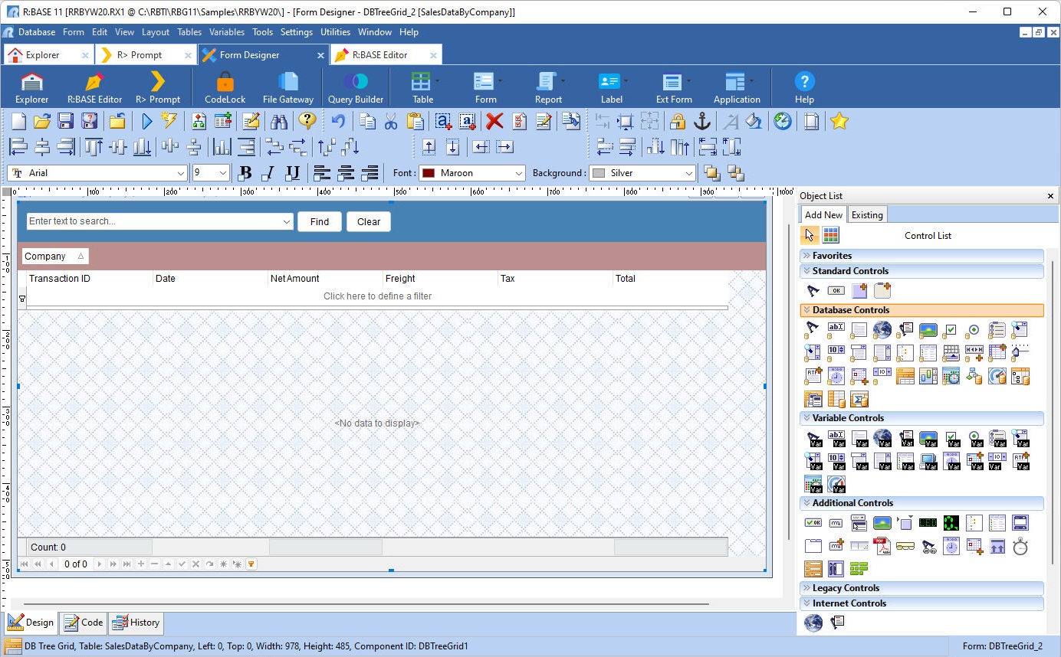This screenshot has width=1061, height=657.
Task: Click the yellow question-mark help bubble icon
Action: 307,121
